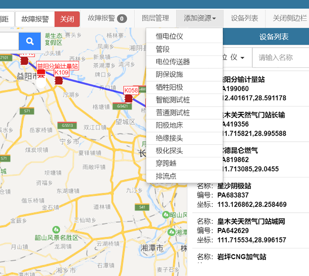Select 管段 from the 添加资源 menu
This screenshot has height=276, width=309.
pyautogui.click(x=162, y=49)
